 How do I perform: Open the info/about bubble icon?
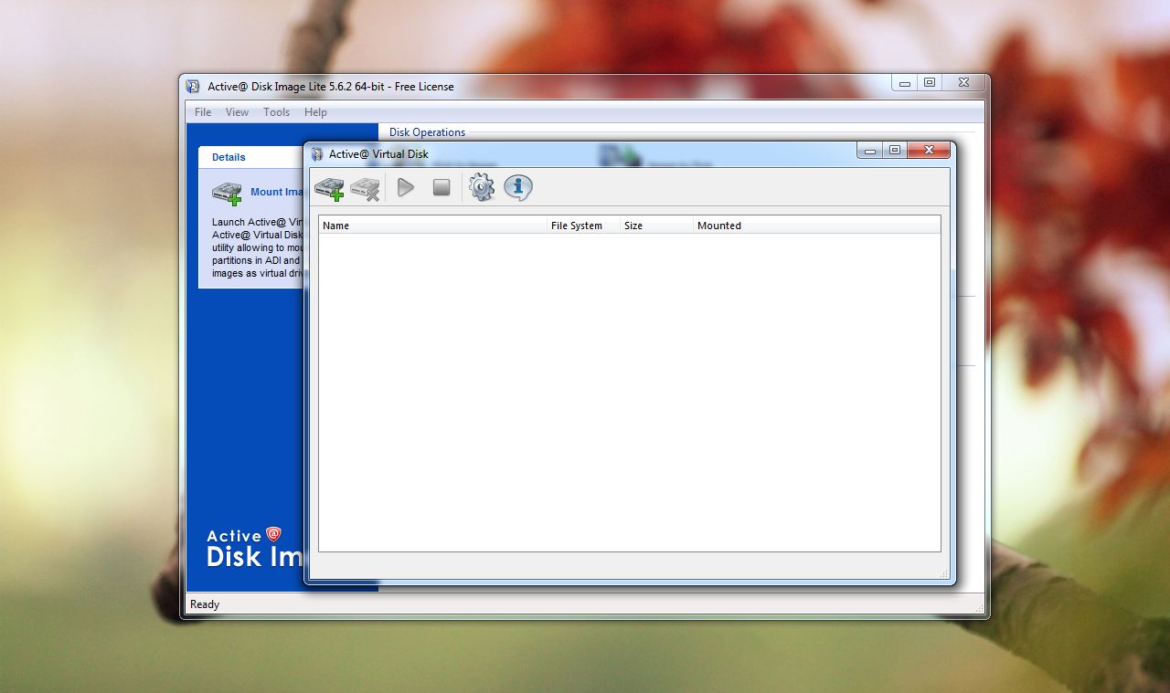[x=518, y=187]
